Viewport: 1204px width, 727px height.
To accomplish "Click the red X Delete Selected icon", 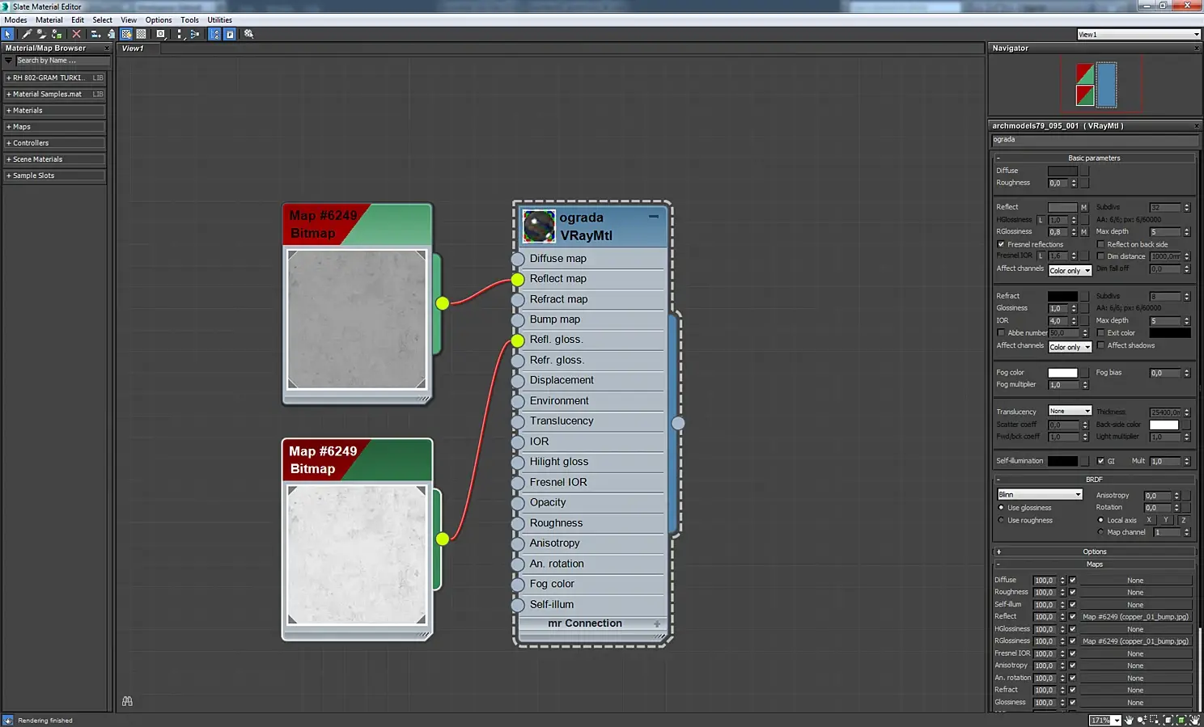I will [77, 34].
